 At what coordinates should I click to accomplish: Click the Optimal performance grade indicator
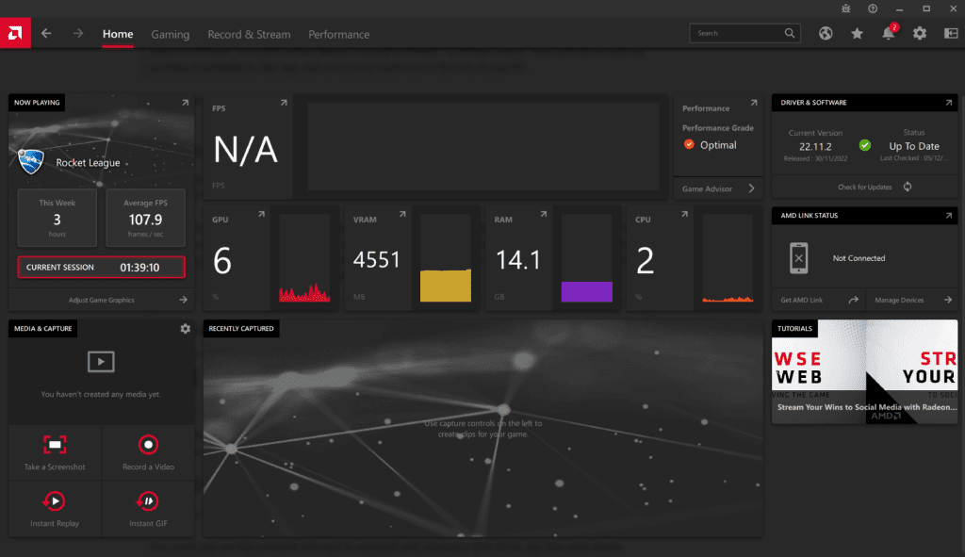[711, 144]
